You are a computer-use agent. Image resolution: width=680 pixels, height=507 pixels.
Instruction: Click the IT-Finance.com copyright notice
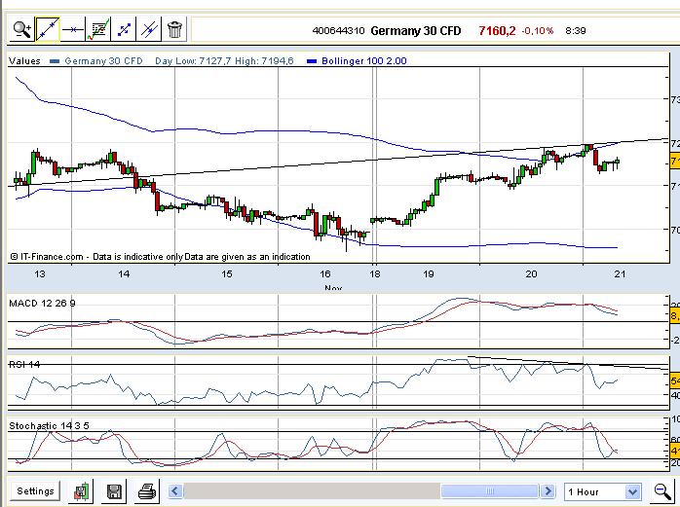pos(160,257)
